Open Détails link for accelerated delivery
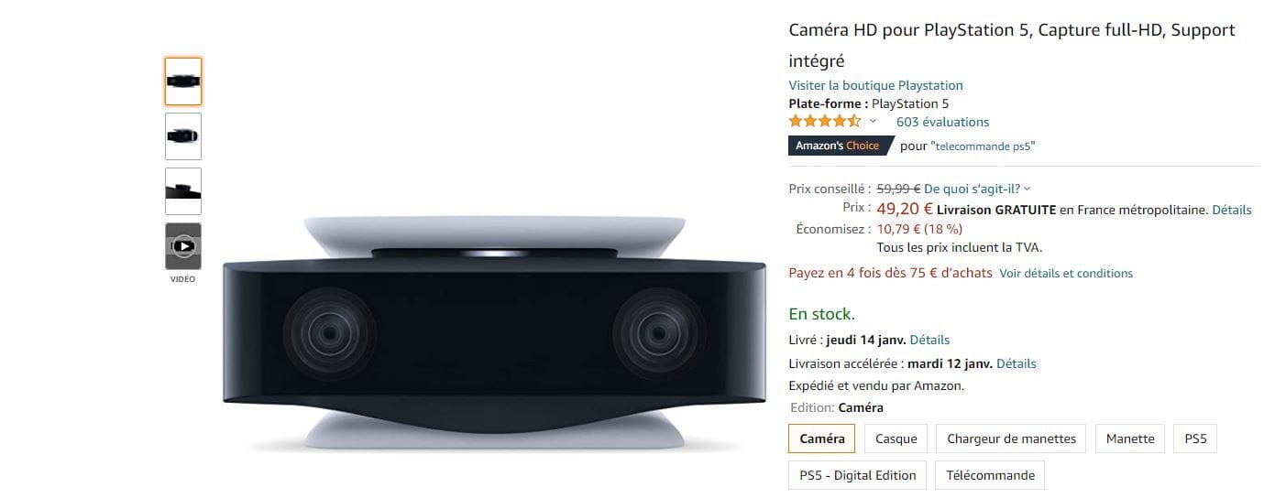The height and width of the screenshot is (498, 1275). click(x=1017, y=363)
